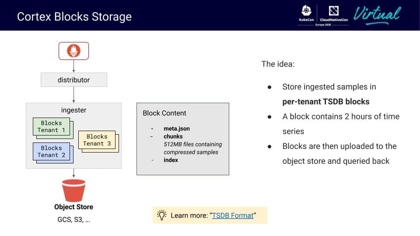The width and height of the screenshot is (420, 236).
Task: Open the TSDB Format link
Action: click(232, 215)
